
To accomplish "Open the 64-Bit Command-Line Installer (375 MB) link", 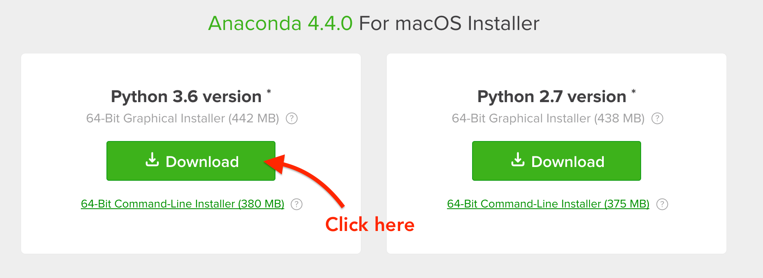I will pos(548,204).
